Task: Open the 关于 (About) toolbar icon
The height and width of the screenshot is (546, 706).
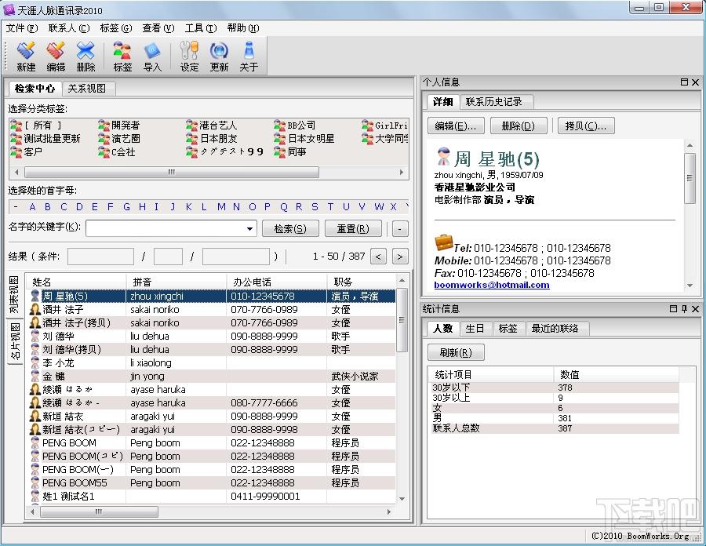Action: point(249,56)
